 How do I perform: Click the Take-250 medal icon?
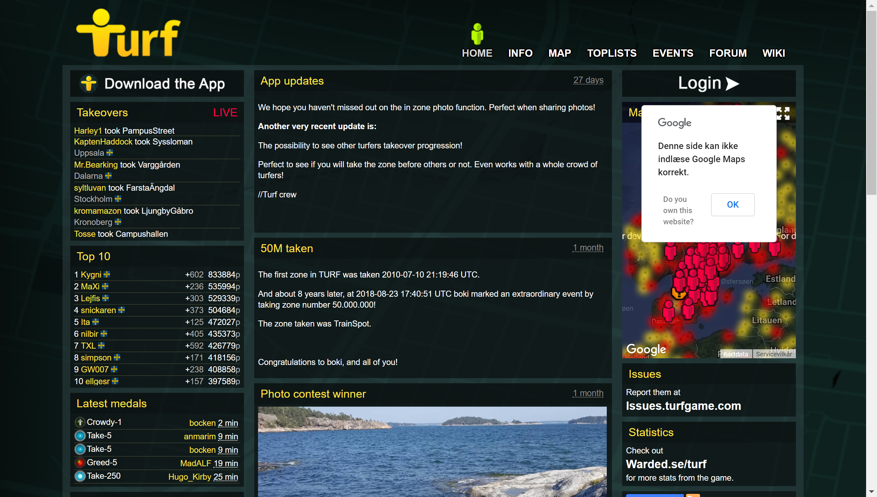coord(80,476)
